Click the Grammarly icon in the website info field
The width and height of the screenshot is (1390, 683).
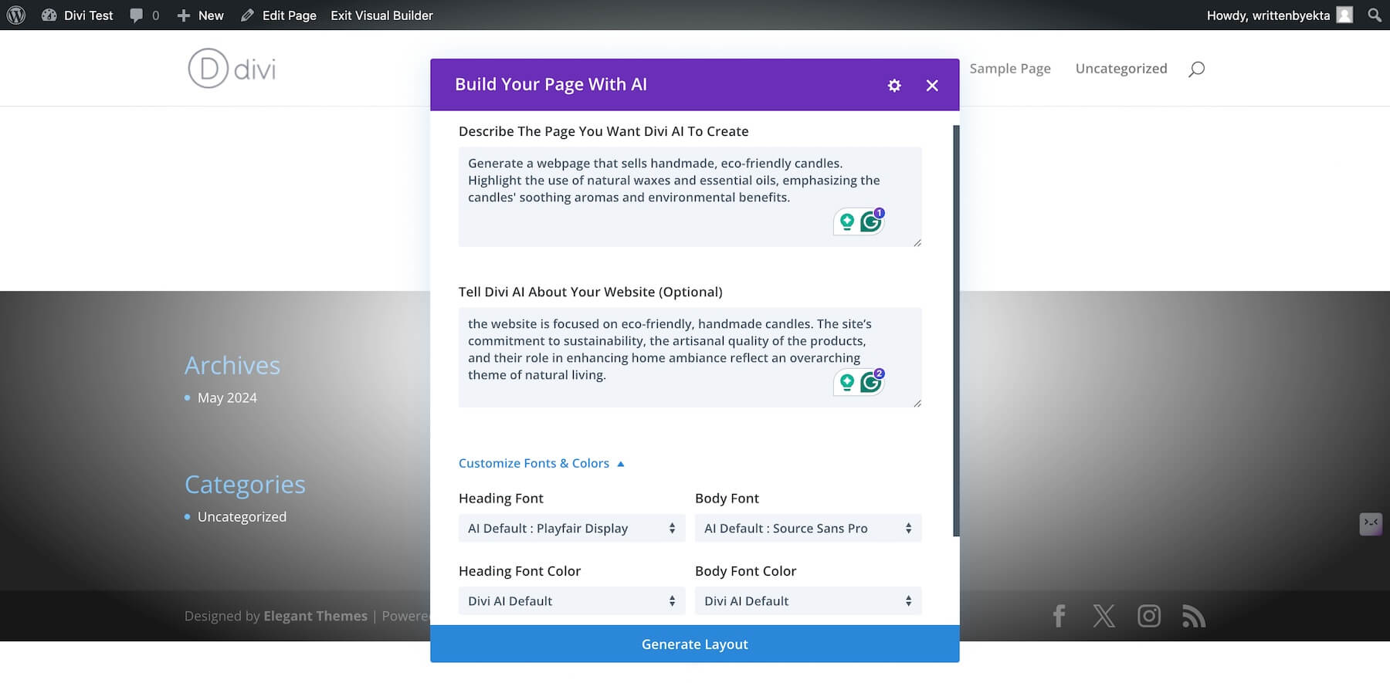click(871, 383)
